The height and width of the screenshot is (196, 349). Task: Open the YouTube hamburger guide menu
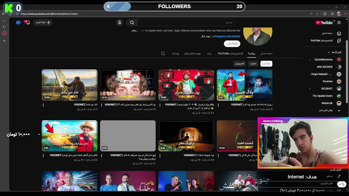(339, 23)
